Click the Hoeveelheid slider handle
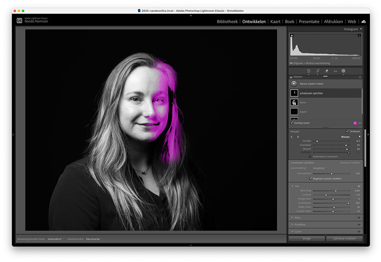The height and width of the screenshot is (262, 381). click(x=332, y=174)
